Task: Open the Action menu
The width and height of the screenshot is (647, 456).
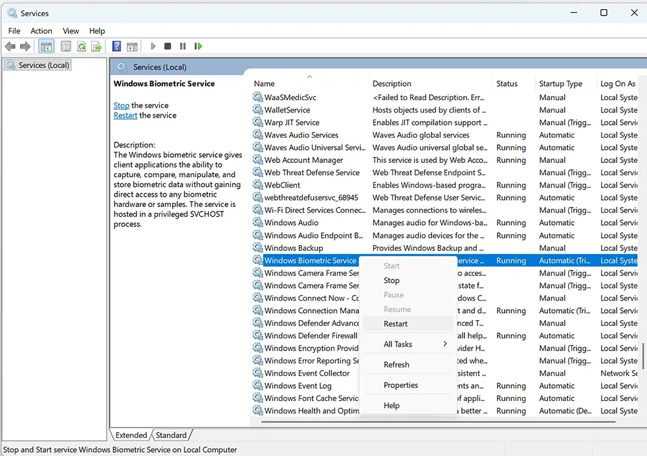Action: [41, 30]
